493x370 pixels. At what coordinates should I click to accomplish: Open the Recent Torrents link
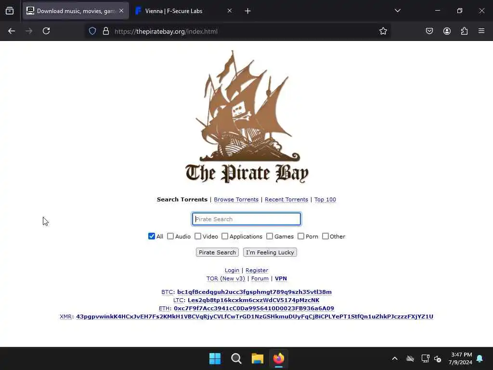(286, 199)
